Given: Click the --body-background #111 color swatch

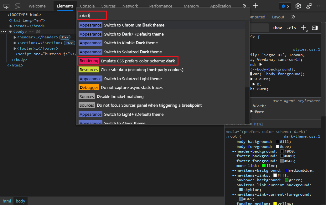Looking at the screenshot, I should (x=277, y=142).
